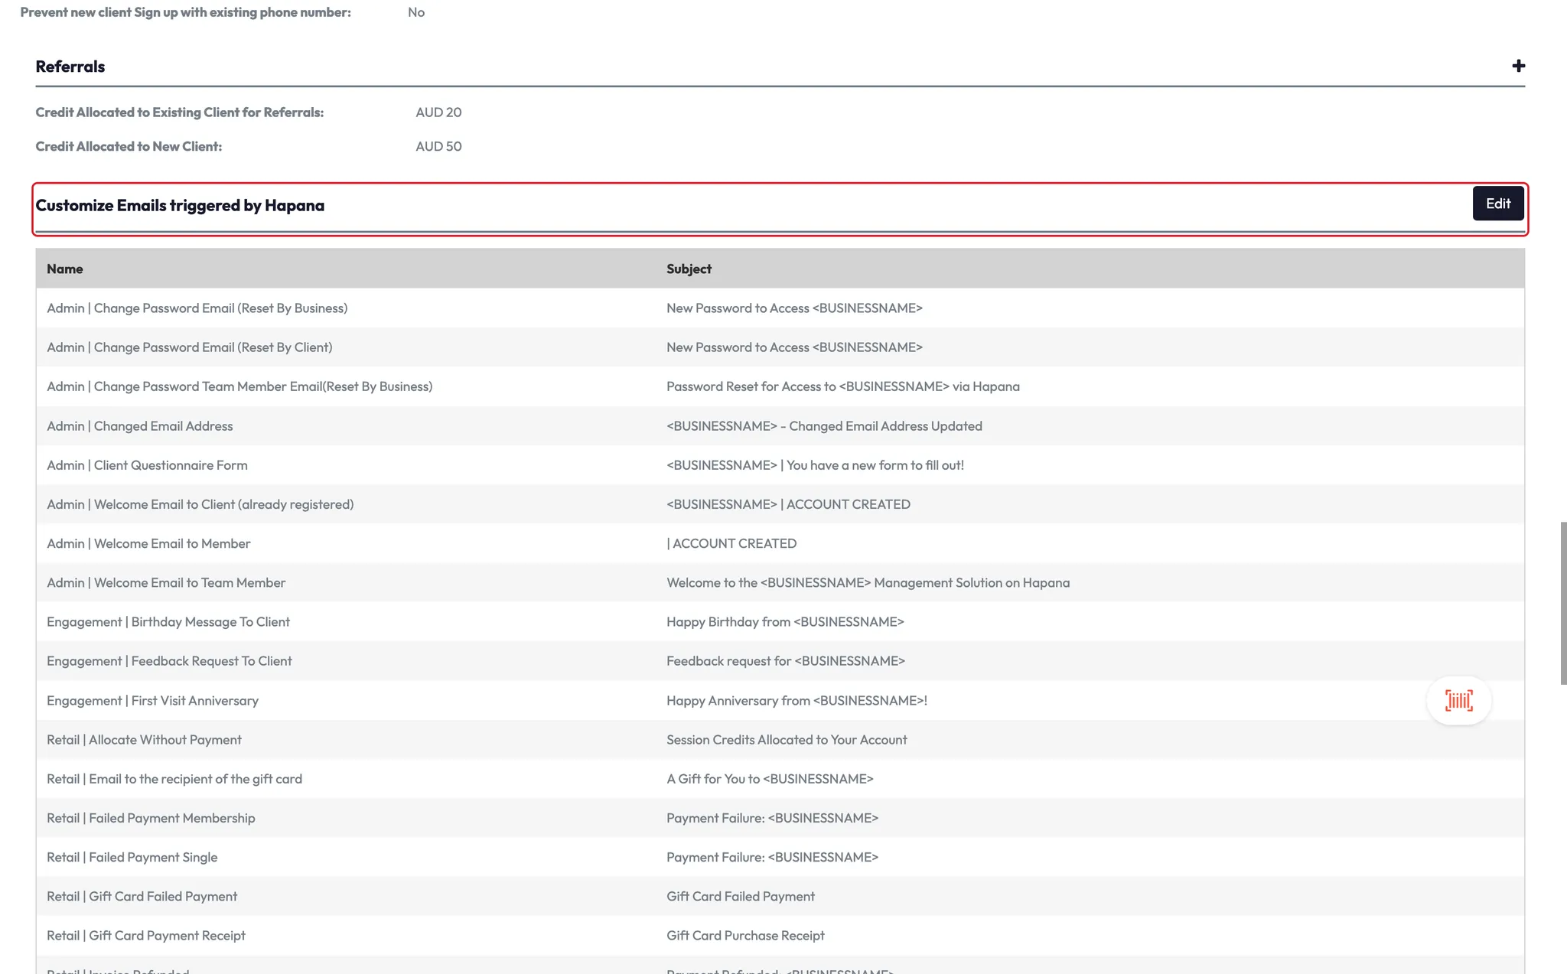Open the Gift Card recipient email row
The image size is (1567, 974).
(x=174, y=779)
